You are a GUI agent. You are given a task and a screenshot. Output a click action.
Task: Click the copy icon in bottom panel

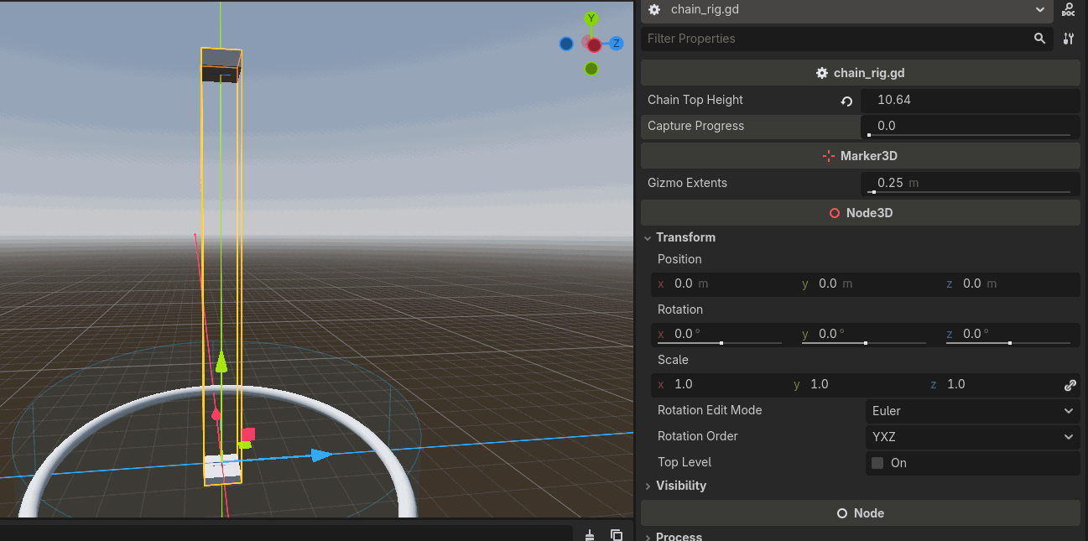click(x=617, y=534)
